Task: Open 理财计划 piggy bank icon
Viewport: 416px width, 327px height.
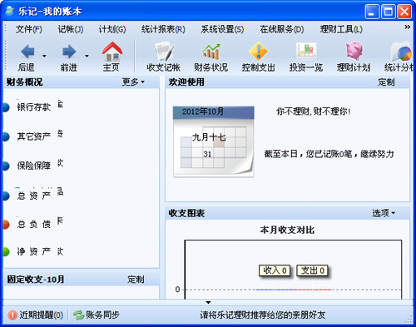Action: [354, 51]
